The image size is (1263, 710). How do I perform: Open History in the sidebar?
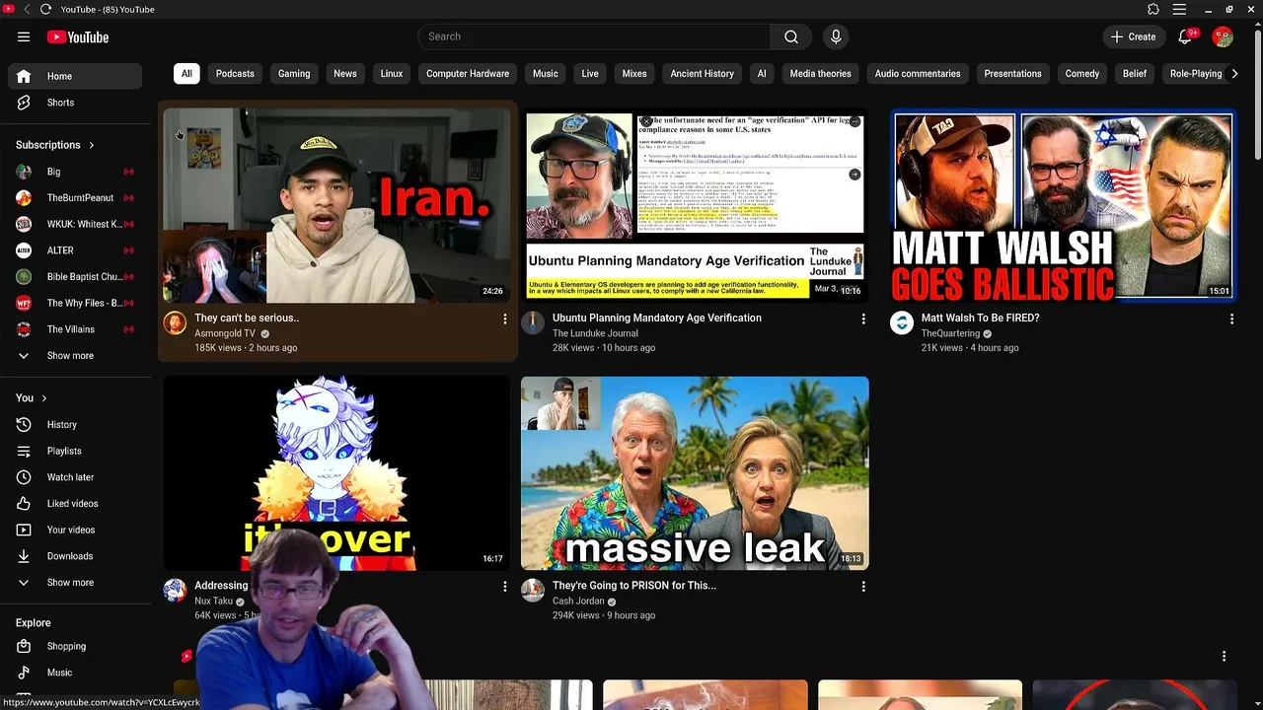click(75, 424)
